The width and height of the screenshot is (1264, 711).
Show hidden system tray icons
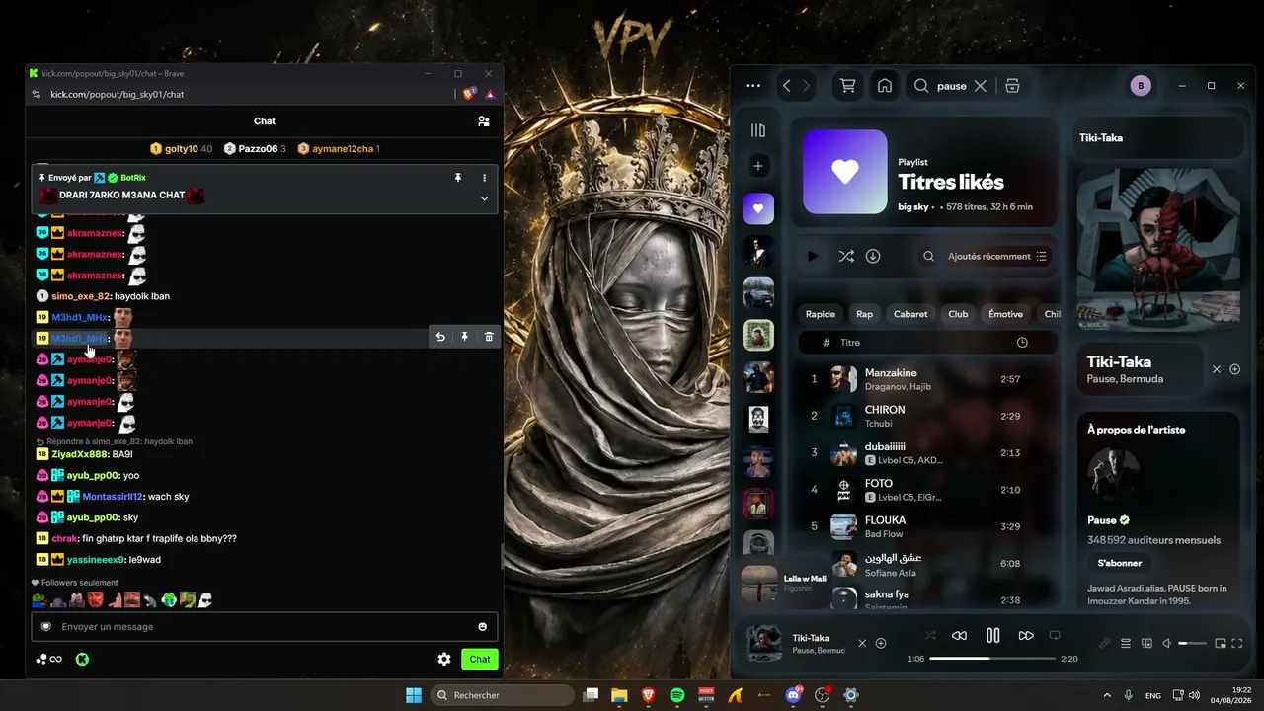1106,695
